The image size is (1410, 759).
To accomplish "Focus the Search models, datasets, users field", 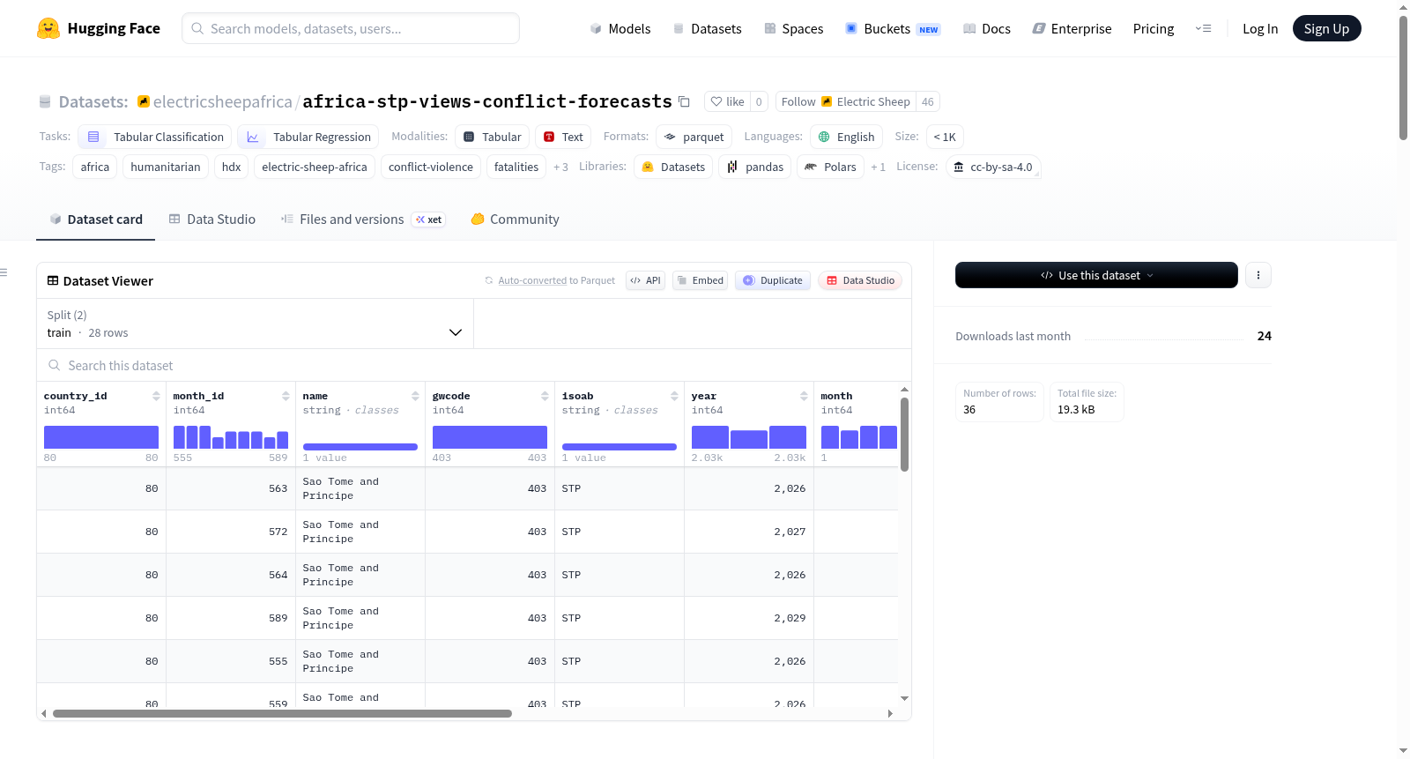I will (x=351, y=28).
